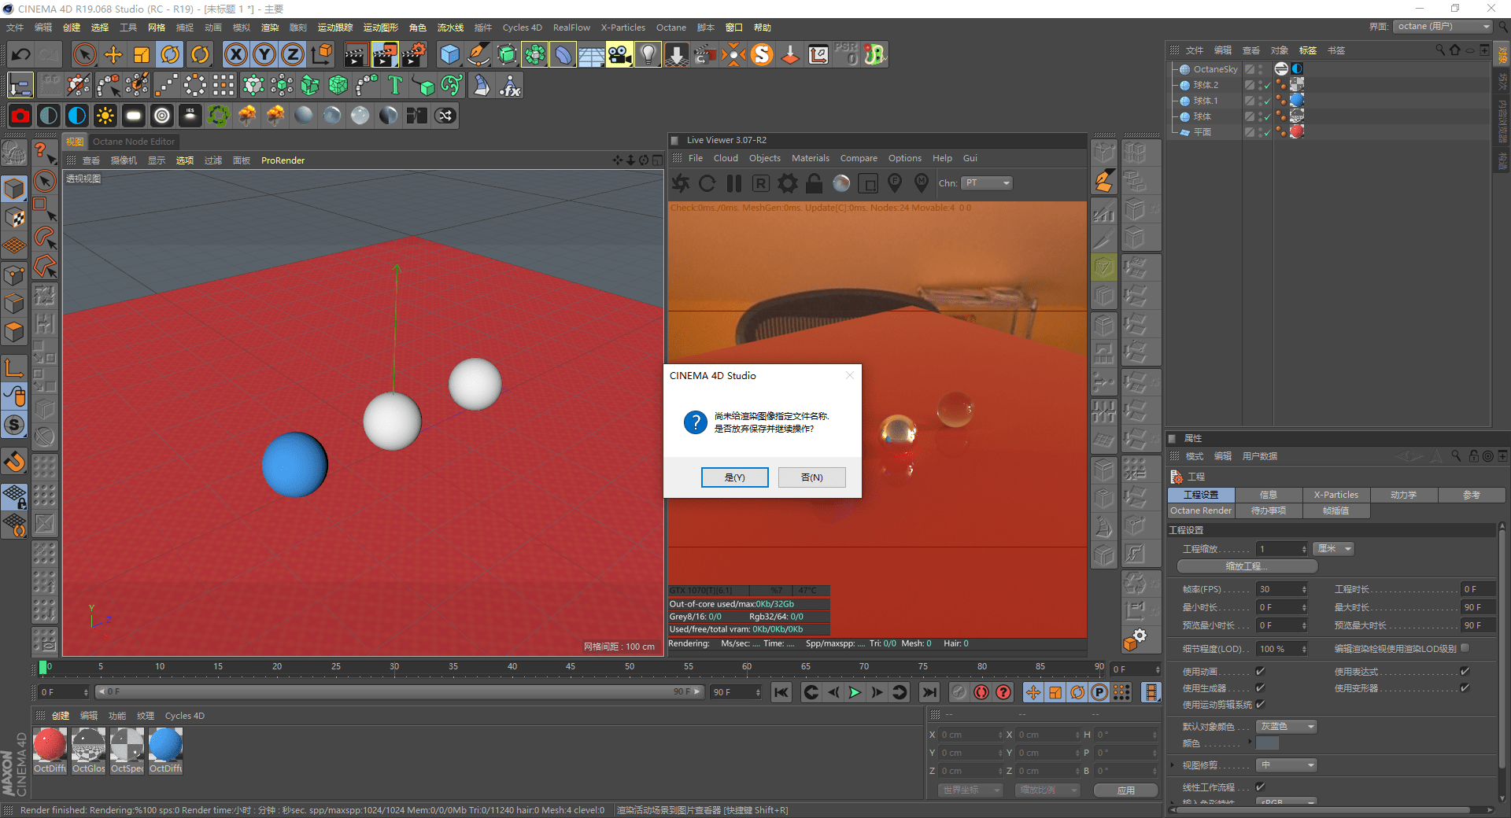Uncheck the 使用动画 checkbox
This screenshot has height=818, width=1511.
coord(1260,671)
